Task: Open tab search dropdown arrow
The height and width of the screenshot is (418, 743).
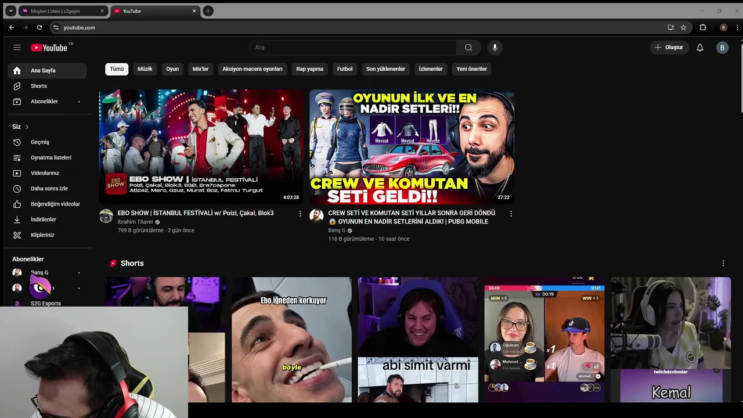Action: [10, 11]
